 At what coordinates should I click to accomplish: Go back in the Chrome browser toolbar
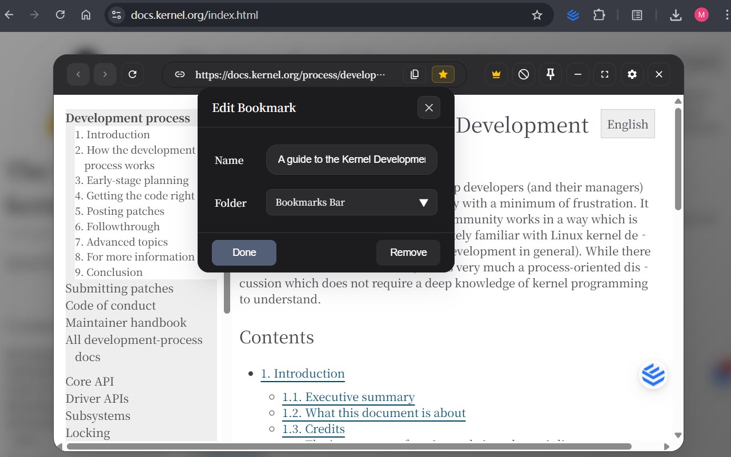tap(9, 15)
